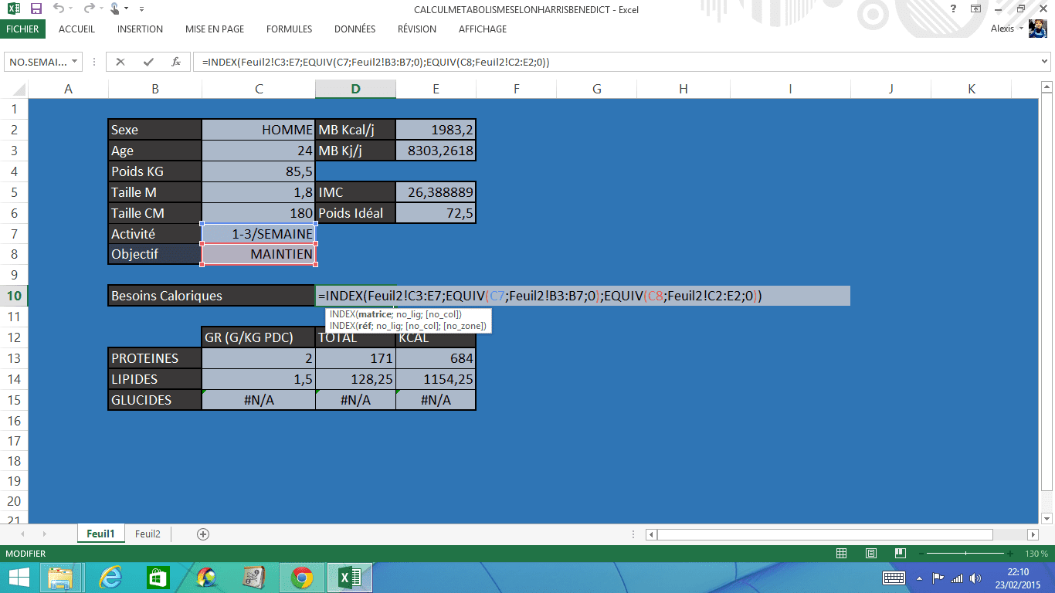
Task: Add a new sheet with the plus button
Action: point(203,534)
